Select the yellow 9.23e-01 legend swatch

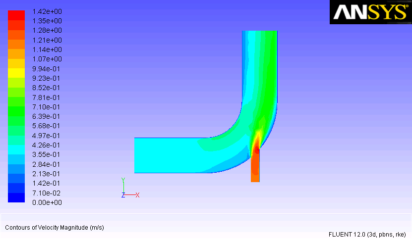pyautogui.click(x=16, y=73)
